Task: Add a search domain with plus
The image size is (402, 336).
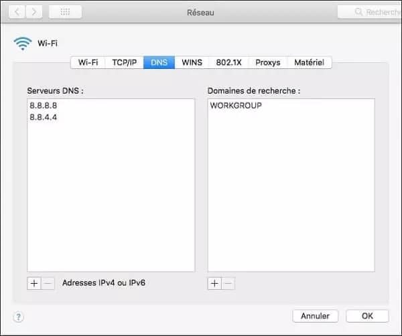Action: pyautogui.click(x=214, y=283)
